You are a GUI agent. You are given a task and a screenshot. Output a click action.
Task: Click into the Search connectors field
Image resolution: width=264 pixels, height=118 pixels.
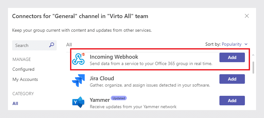coord(34,45)
